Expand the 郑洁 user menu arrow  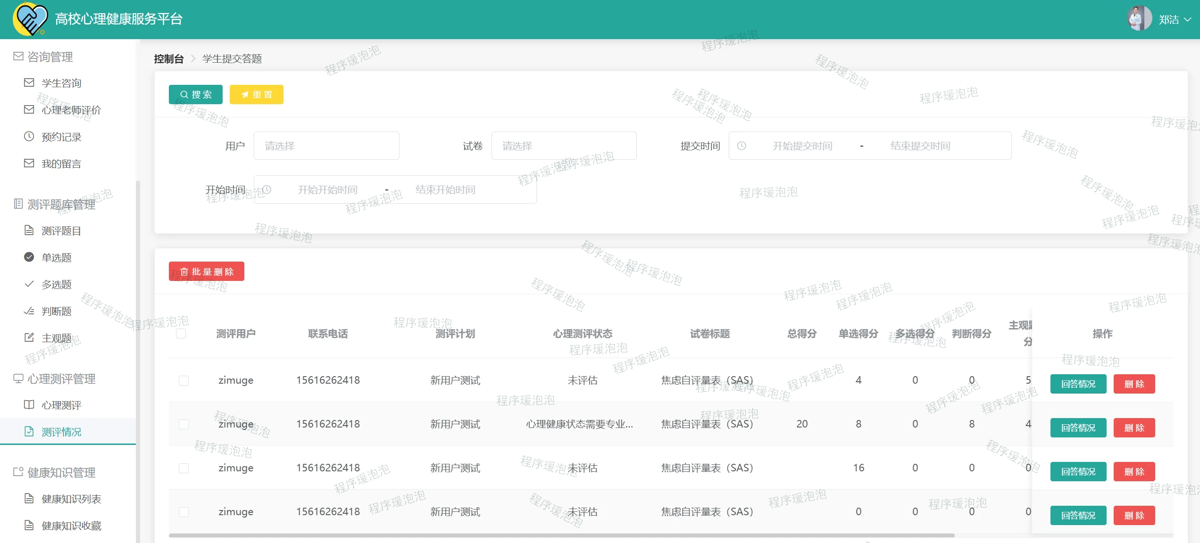coord(1188,20)
